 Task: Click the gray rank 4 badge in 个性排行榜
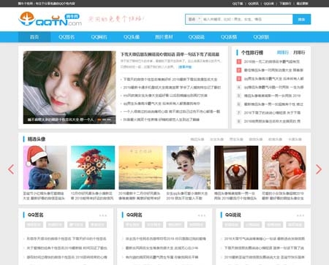point(239,87)
